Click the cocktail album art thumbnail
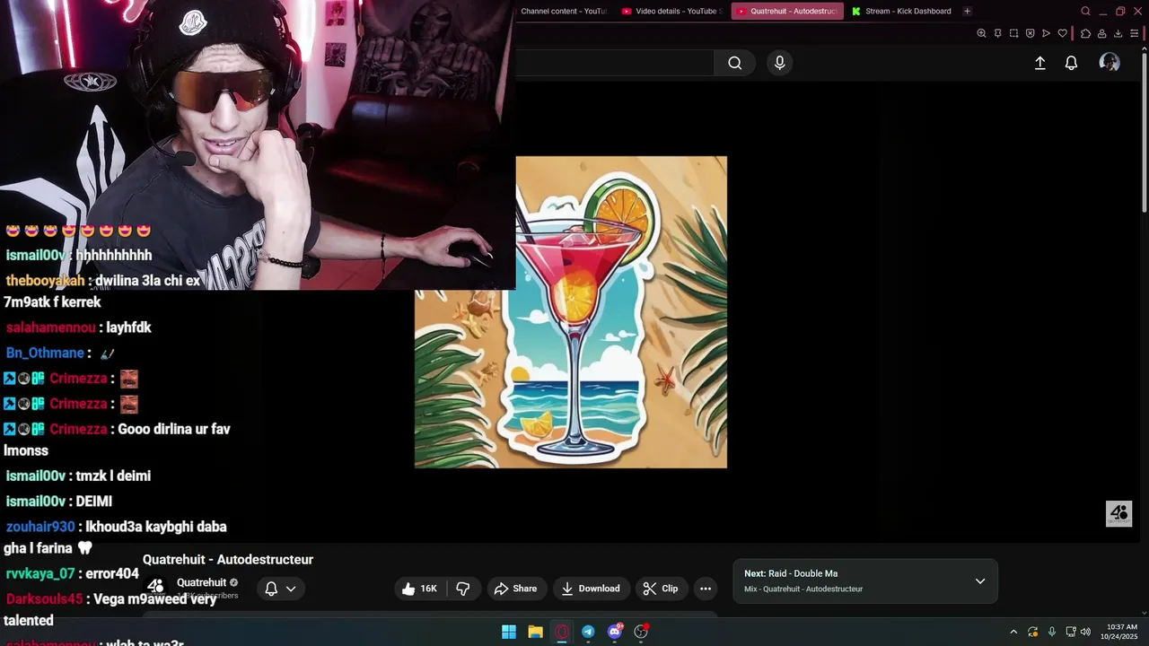1149x646 pixels. coord(571,312)
